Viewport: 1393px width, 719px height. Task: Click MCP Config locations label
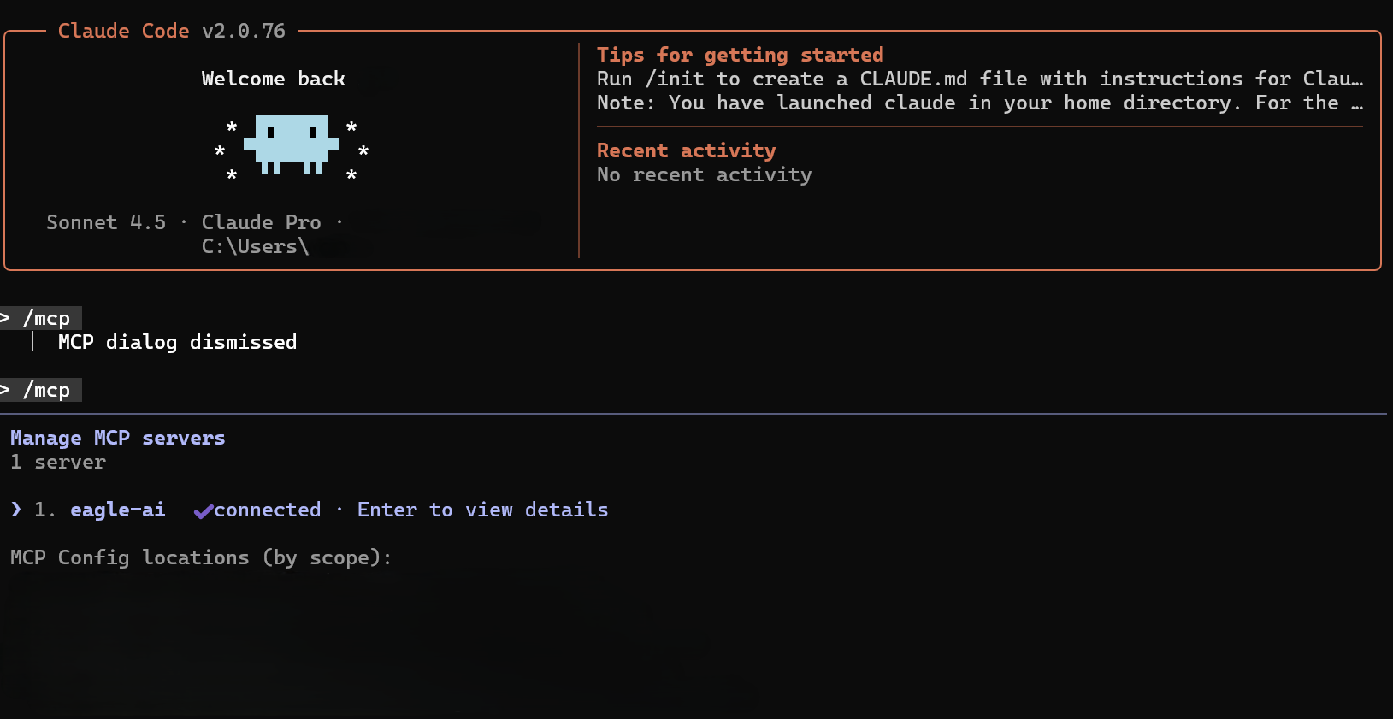point(201,557)
